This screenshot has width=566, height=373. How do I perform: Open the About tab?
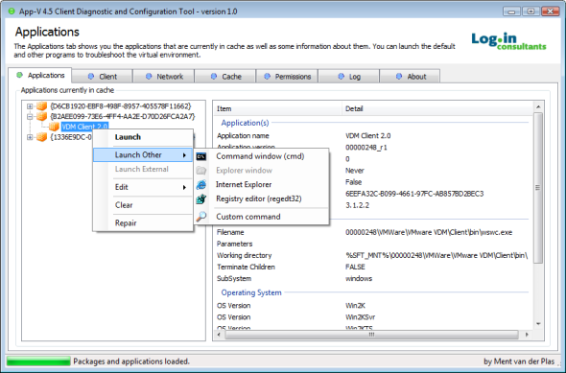pyautogui.click(x=410, y=77)
